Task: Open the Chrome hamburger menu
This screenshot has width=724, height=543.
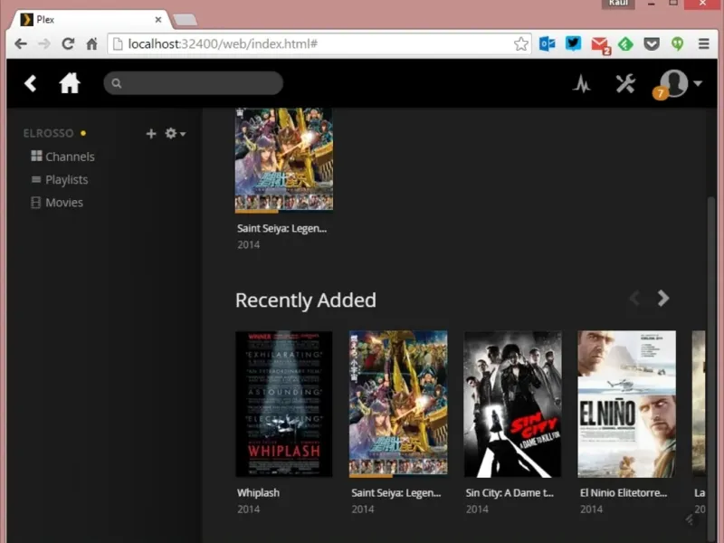Action: 703,43
